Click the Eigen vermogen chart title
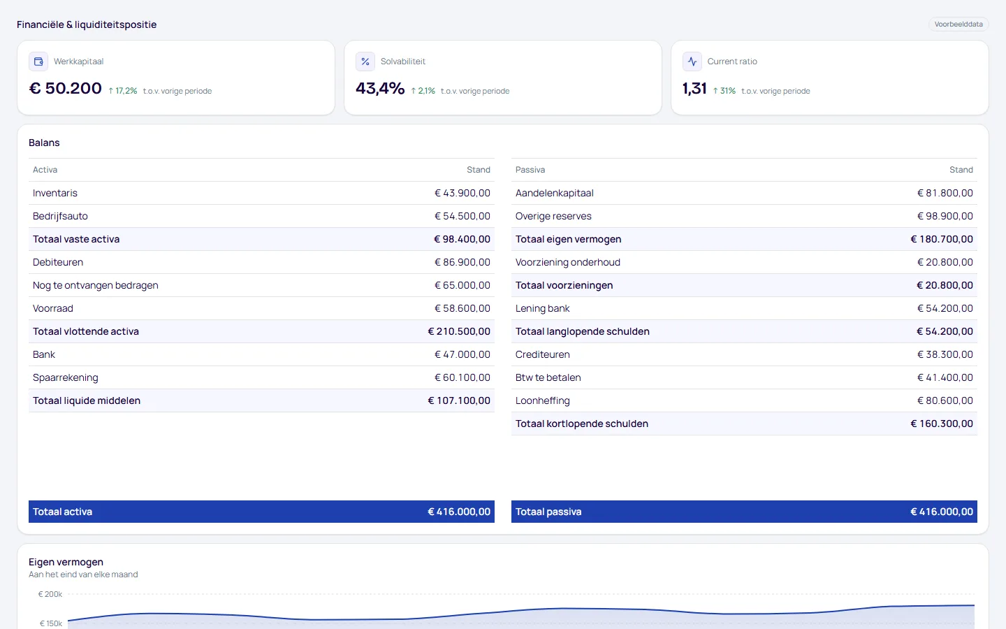Screen dimensions: 1006x629 (66, 562)
